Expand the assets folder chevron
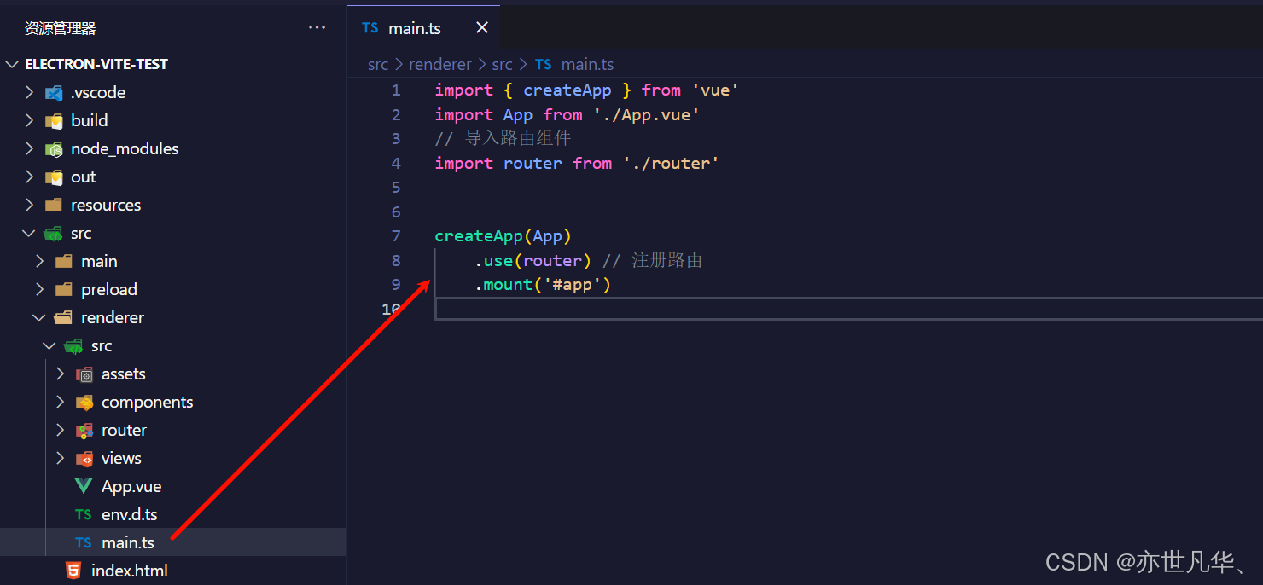 pyautogui.click(x=61, y=374)
